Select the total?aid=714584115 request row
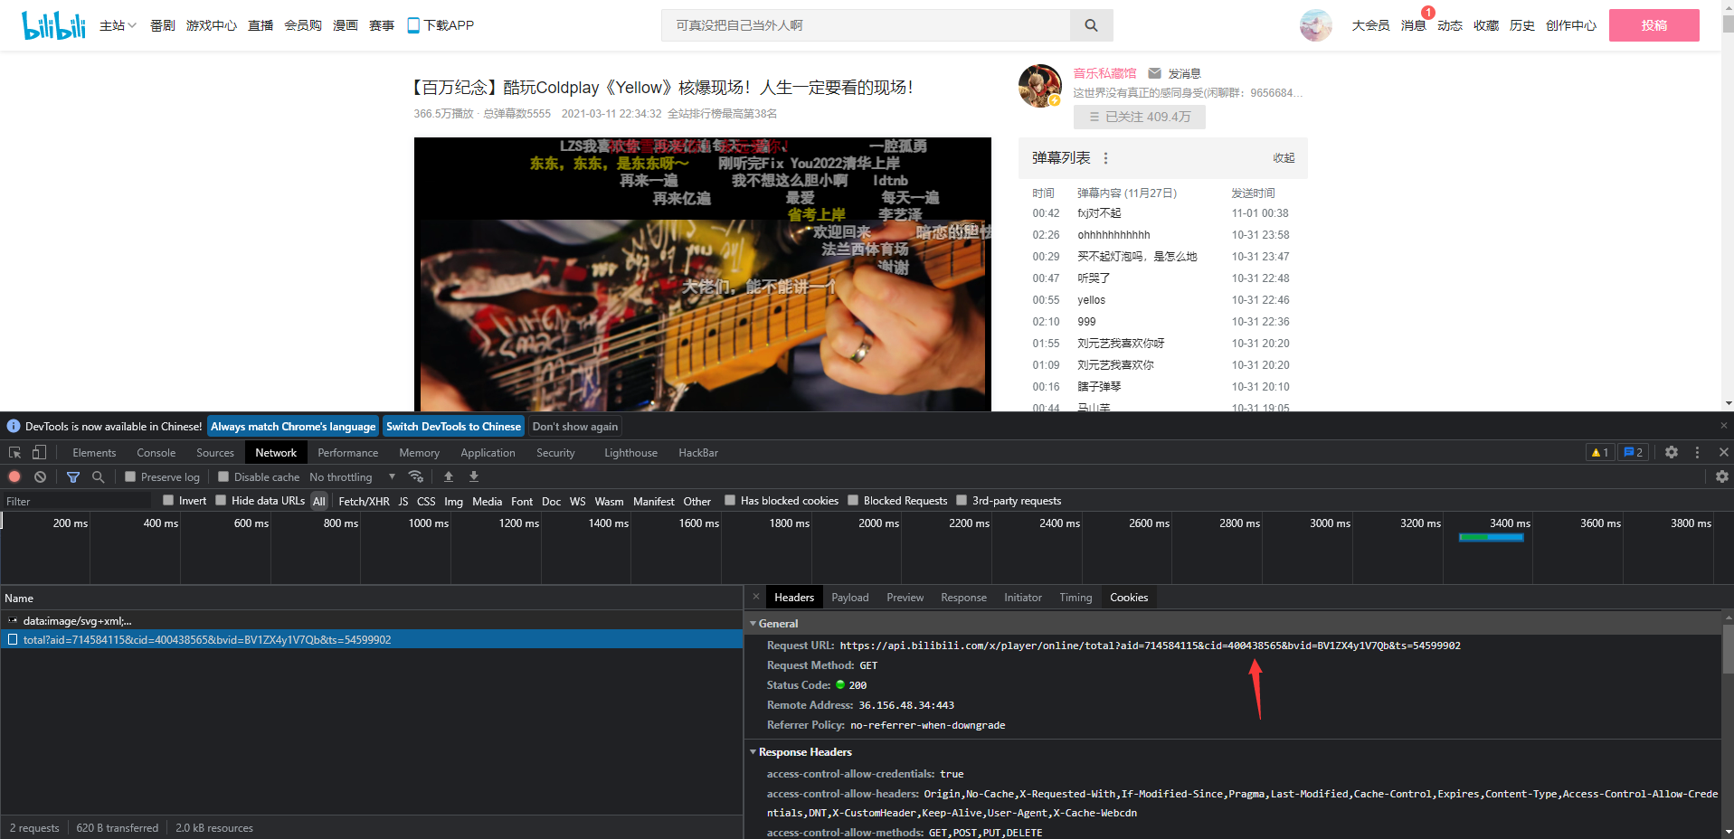The height and width of the screenshot is (839, 1734). point(372,639)
